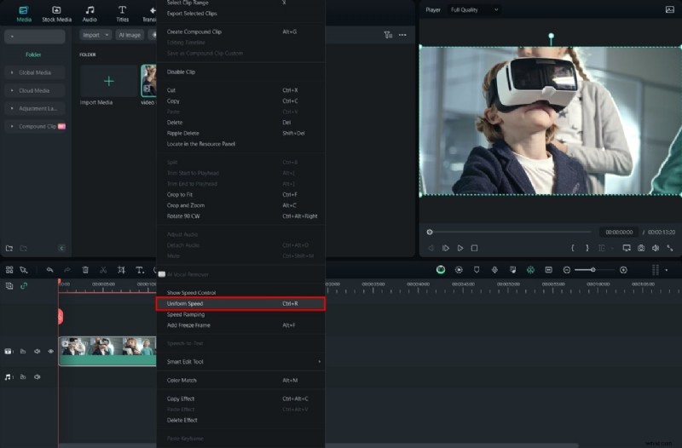Choose Color Match

click(241, 380)
